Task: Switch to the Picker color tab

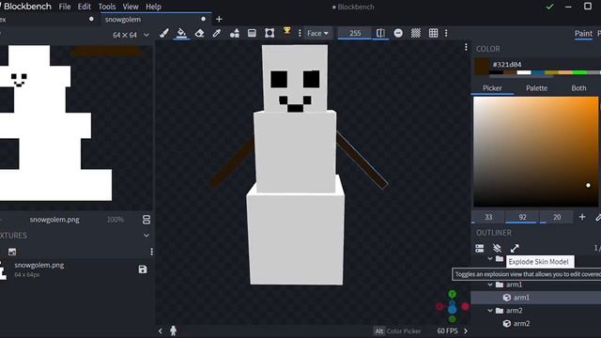Action: pyautogui.click(x=492, y=87)
